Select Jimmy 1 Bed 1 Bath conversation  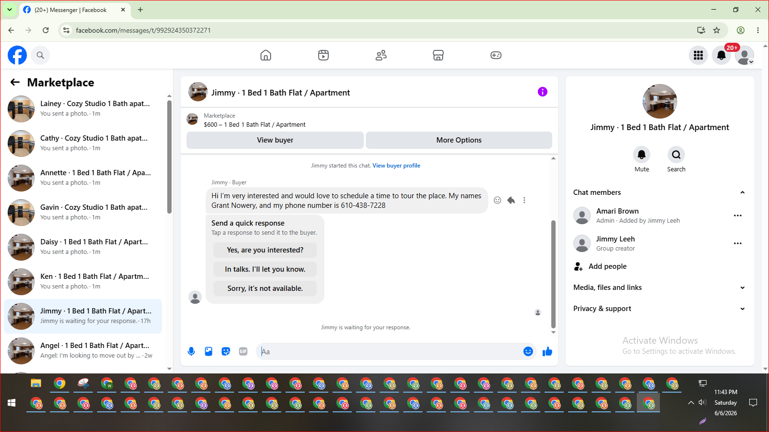[83, 316]
